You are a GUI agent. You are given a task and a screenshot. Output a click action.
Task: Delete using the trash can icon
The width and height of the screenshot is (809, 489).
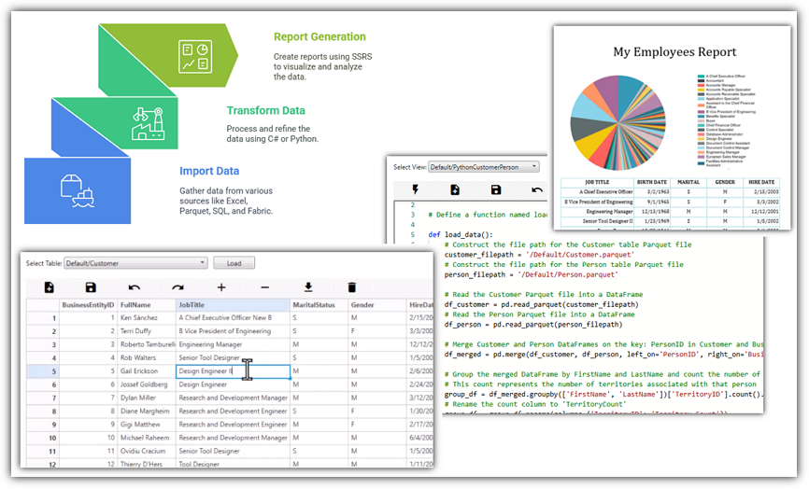pos(351,287)
